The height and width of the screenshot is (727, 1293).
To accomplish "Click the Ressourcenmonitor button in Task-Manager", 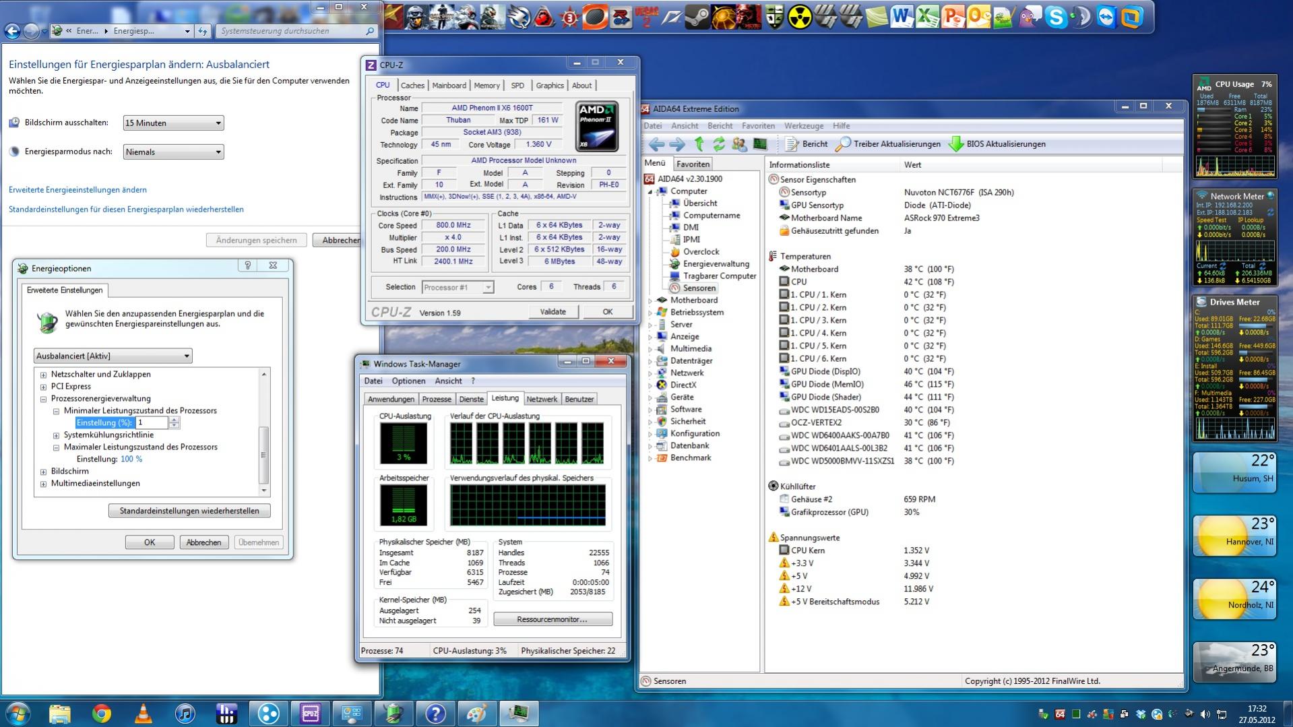I will pos(553,619).
